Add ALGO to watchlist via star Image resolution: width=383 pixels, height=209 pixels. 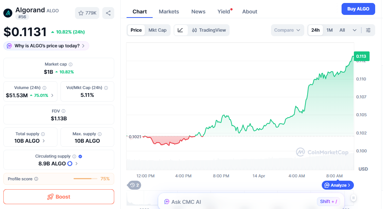[x=87, y=13]
